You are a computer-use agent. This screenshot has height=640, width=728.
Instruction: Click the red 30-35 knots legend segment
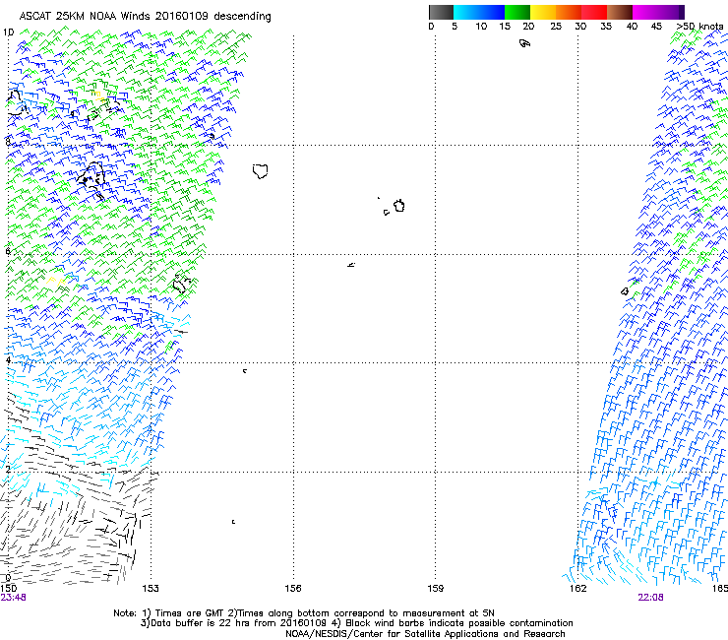coord(594,12)
